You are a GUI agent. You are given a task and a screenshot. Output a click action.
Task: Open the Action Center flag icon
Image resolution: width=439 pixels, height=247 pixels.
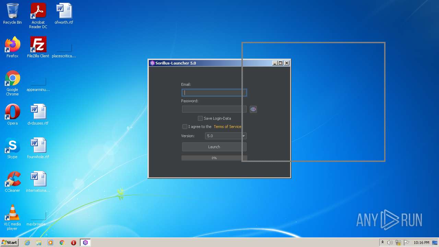click(x=406, y=243)
